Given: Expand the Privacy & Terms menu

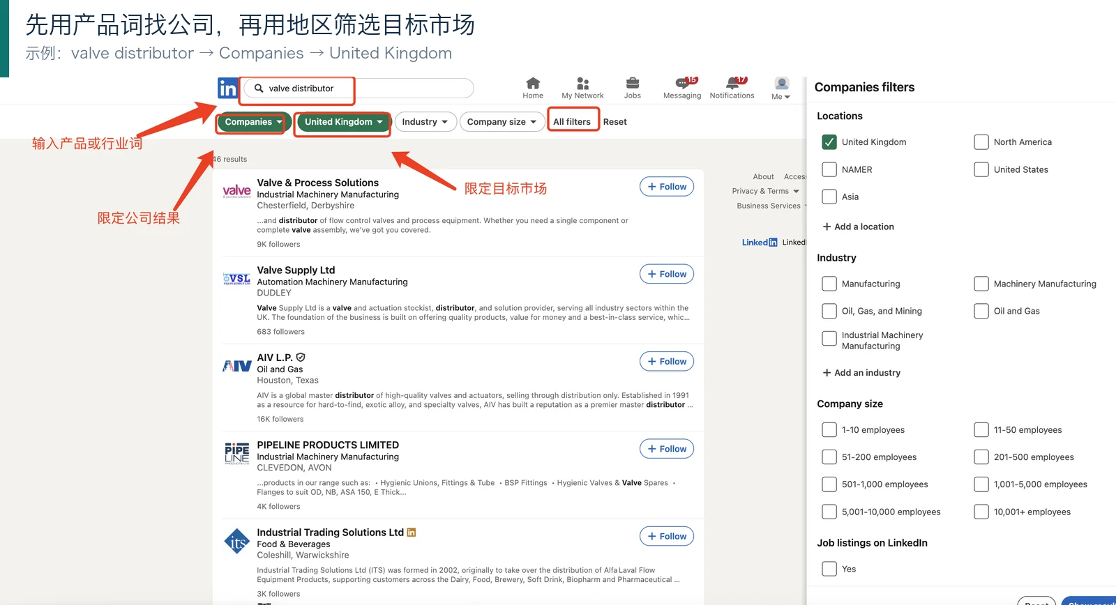Looking at the screenshot, I should (x=766, y=191).
